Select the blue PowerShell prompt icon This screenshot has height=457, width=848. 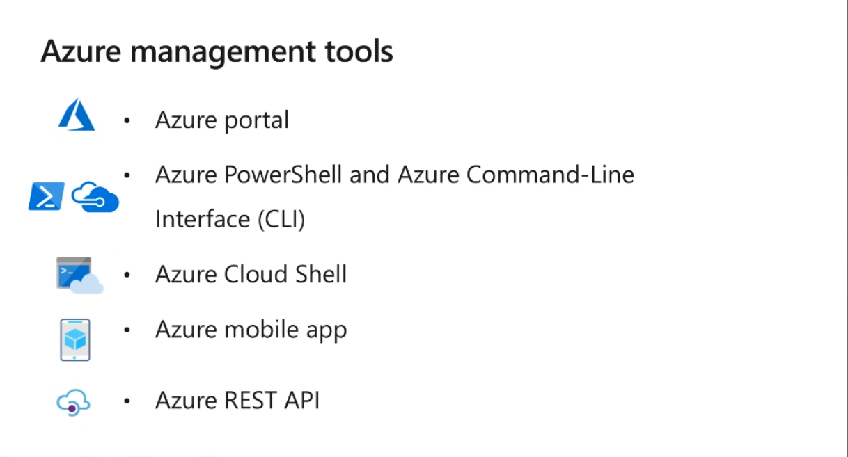click(x=46, y=196)
